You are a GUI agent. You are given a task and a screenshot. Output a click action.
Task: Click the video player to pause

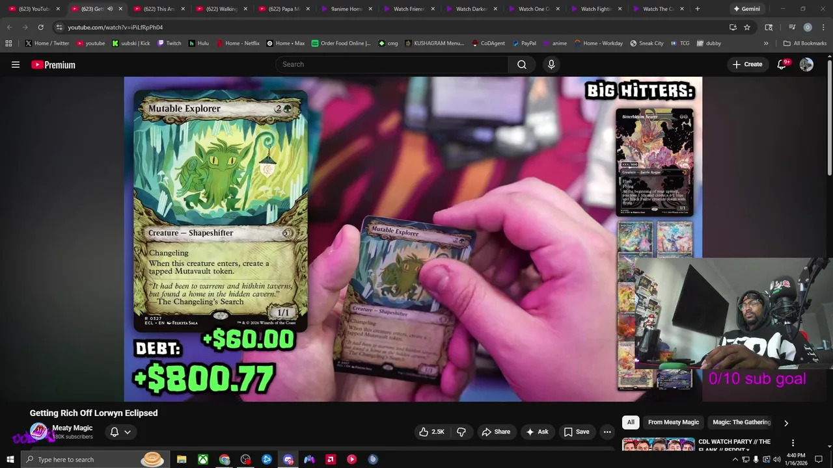coord(413,239)
